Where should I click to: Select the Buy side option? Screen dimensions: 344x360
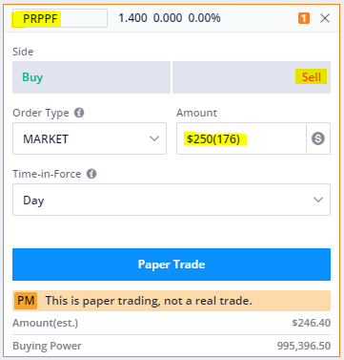(x=91, y=77)
